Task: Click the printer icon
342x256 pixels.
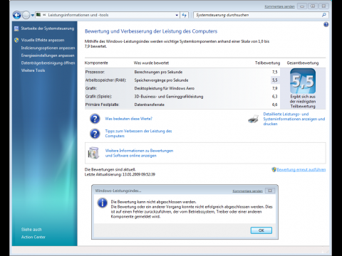Action: [x=254, y=119]
